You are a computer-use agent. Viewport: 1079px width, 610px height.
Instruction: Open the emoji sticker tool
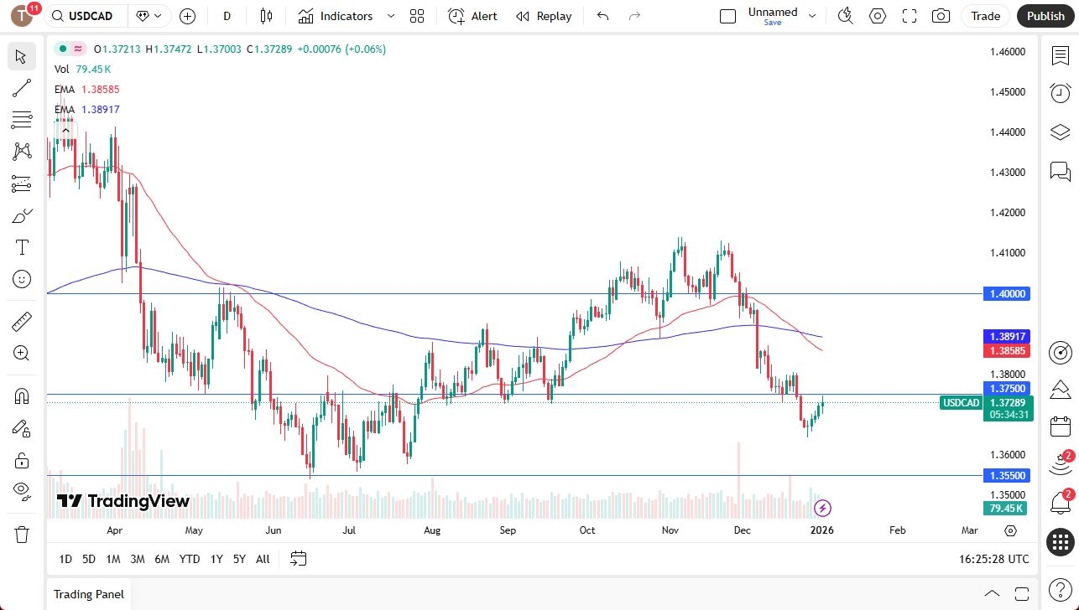22,279
